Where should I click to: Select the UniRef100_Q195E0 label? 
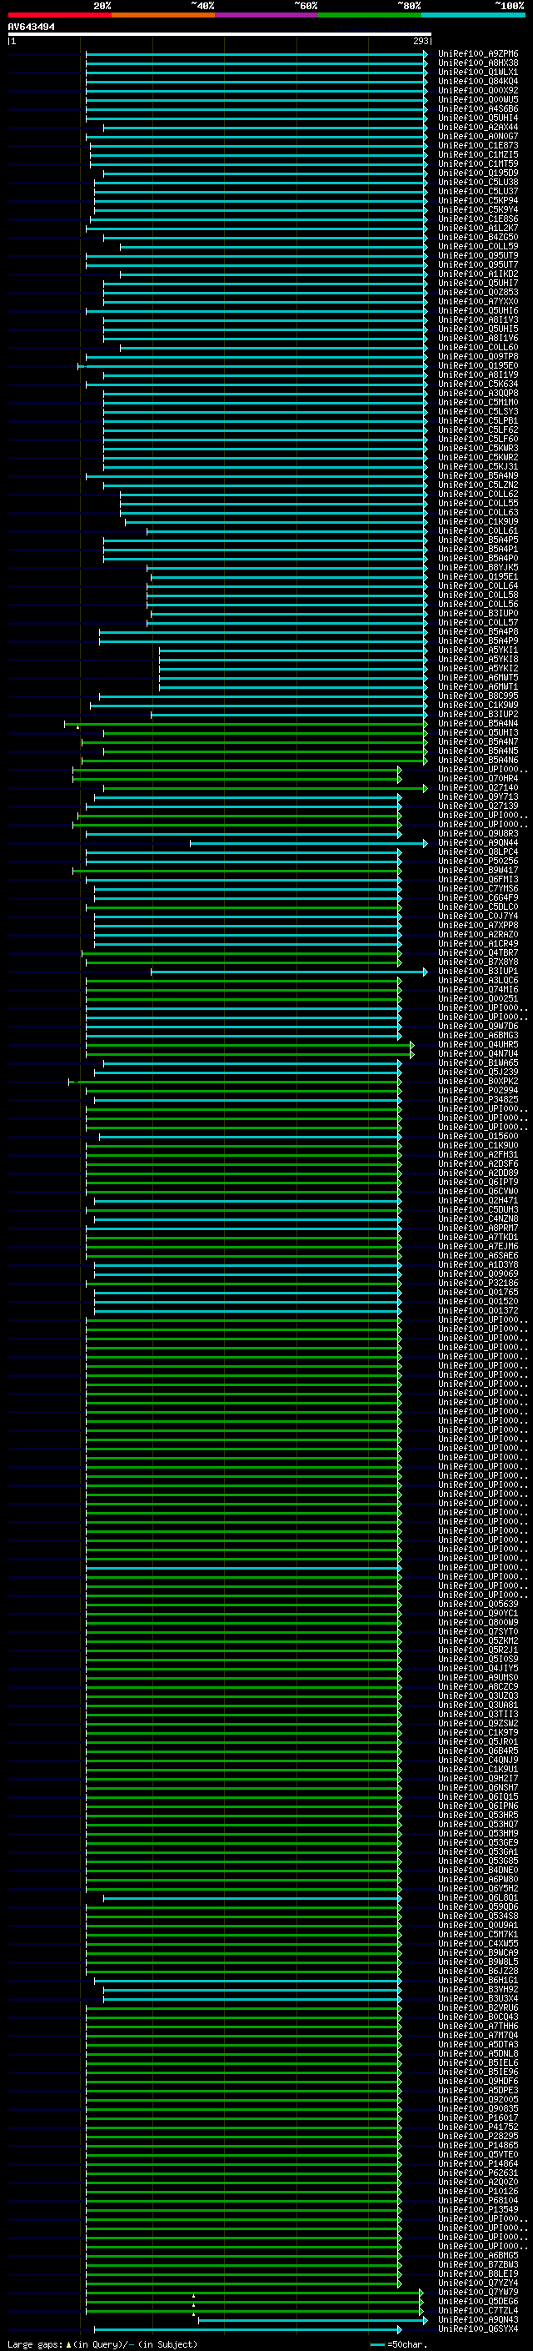(477, 366)
